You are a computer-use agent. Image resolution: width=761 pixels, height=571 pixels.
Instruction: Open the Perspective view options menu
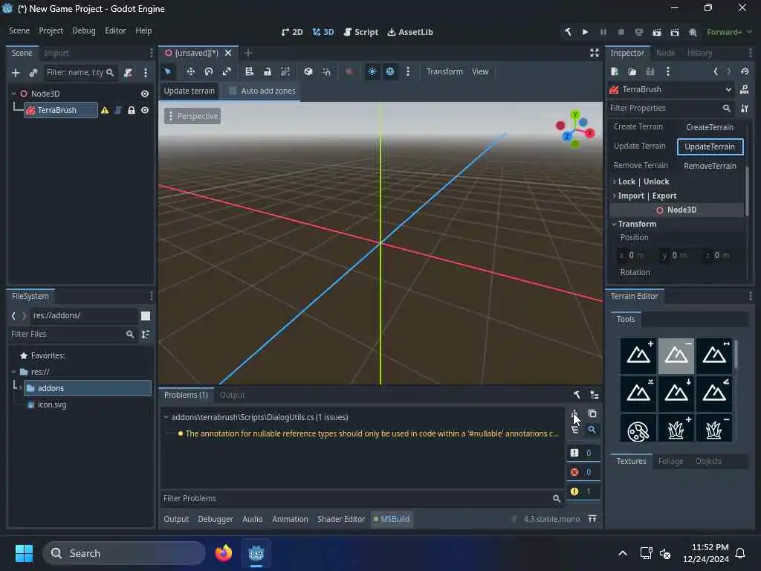point(192,116)
